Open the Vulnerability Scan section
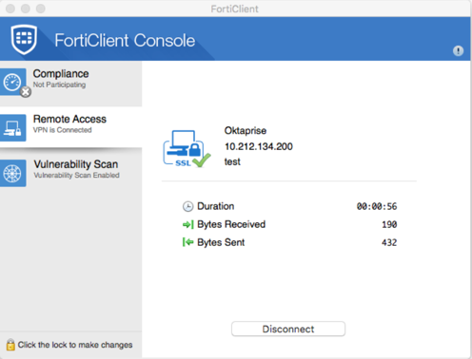Viewport: 472px width, 359px height. pyautogui.click(x=70, y=173)
